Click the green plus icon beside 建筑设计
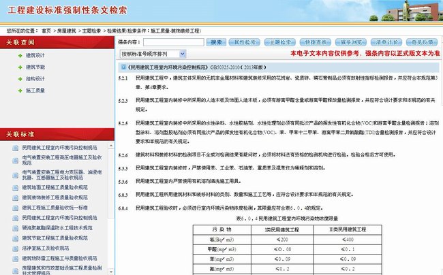443x275 pixels. tap(20, 55)
